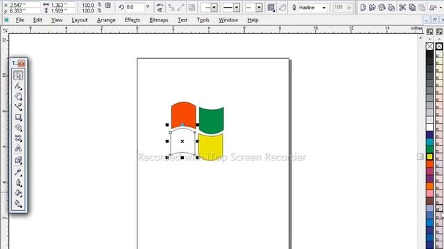Open the Bitmaps menu
Viewport: 444px width, 249px height.
(159, 20)
